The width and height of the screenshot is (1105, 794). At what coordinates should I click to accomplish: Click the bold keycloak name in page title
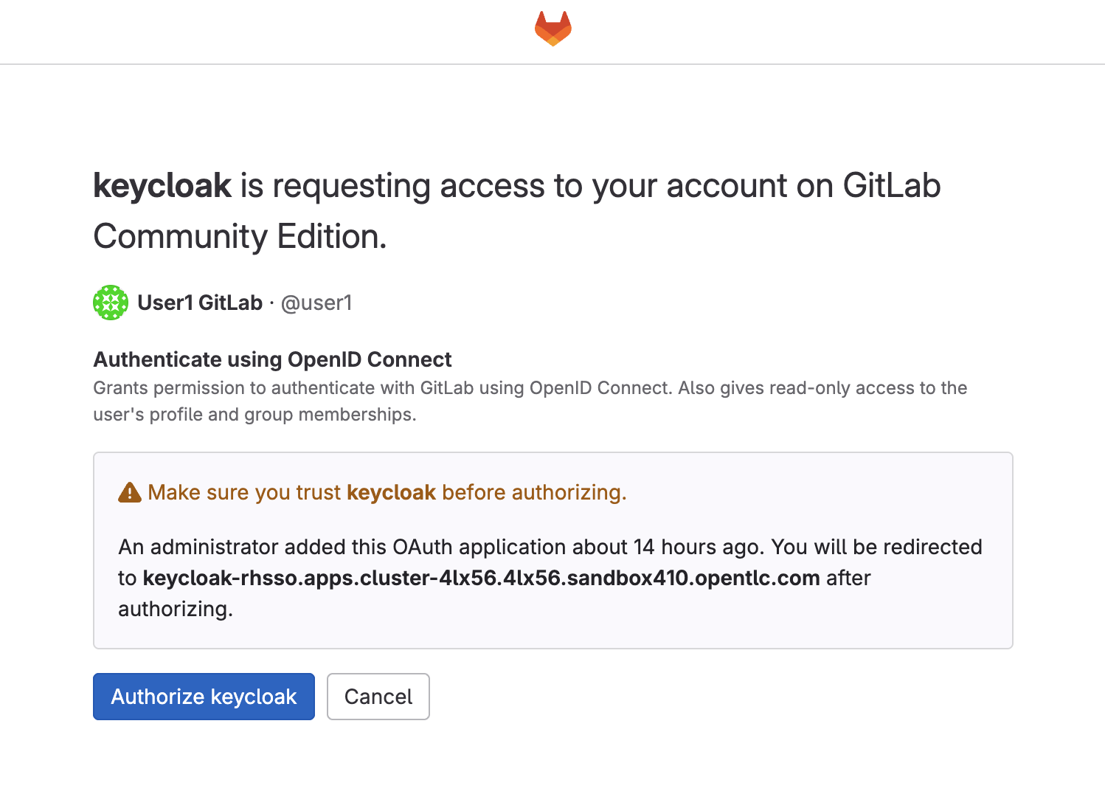coord(162,186)
